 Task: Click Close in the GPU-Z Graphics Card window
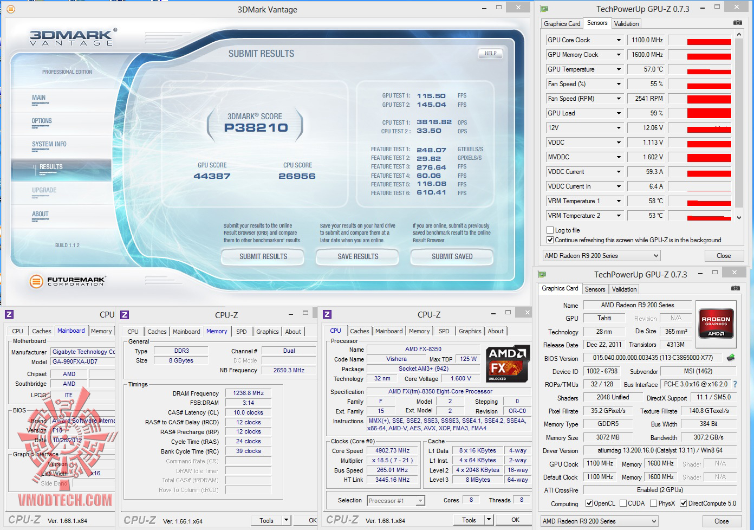(721, 521)
